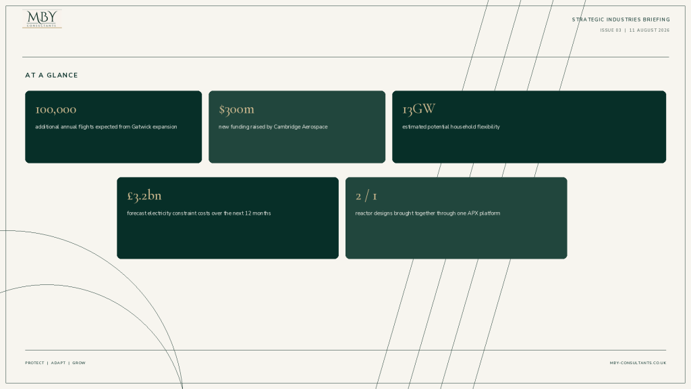The image size is (691, 389).
Task: Click 'PROTECT | ADAPT | GROW' footer tagline
Action: point(55,363)
